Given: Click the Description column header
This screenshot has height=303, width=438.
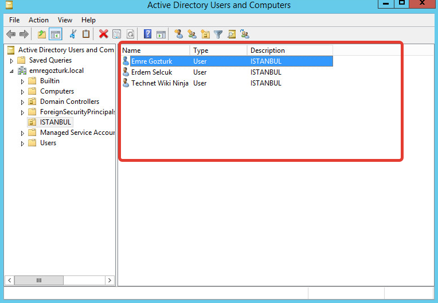Looking at the screenshot, I should click(x=290, y=50).
